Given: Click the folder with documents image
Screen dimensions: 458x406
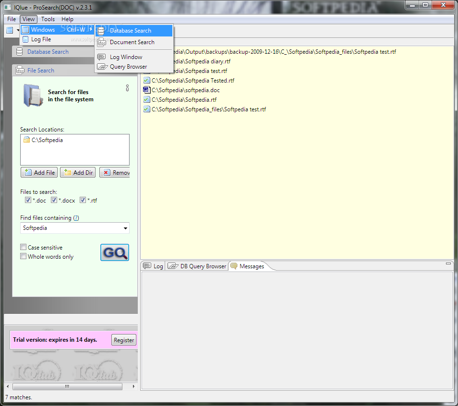Looking at the screenshot, I should click(x=33, y=95).
